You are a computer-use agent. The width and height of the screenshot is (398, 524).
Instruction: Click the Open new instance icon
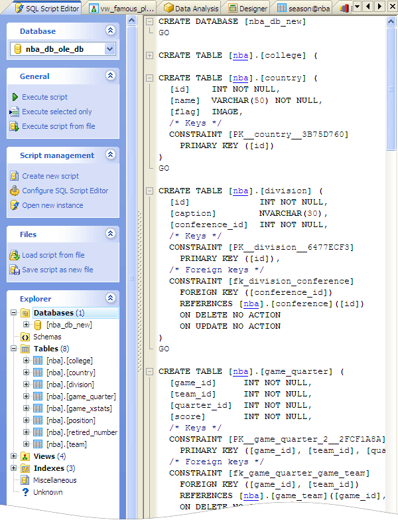15,205
